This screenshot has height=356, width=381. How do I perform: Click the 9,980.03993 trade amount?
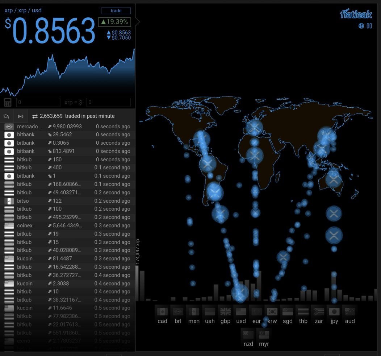coord(67,127)
